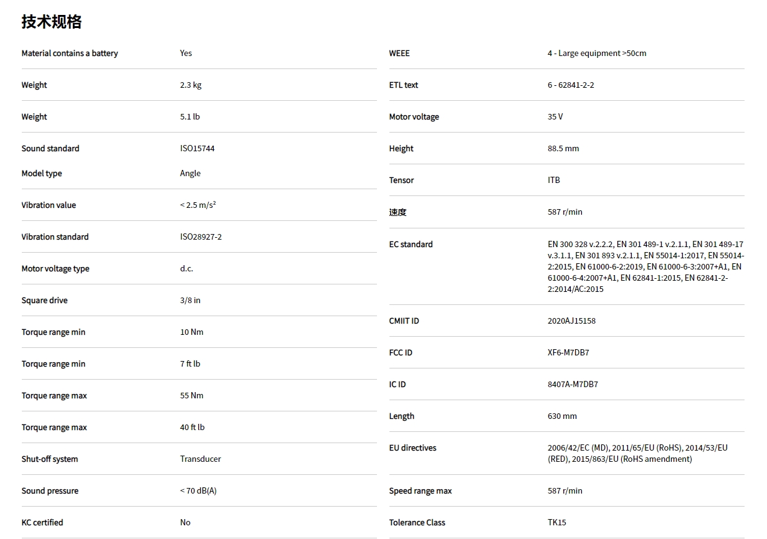Select the ISO28927-2 vibration standard value
The height and width of the screenshot is (539, 767).
[x=201, y=237]
